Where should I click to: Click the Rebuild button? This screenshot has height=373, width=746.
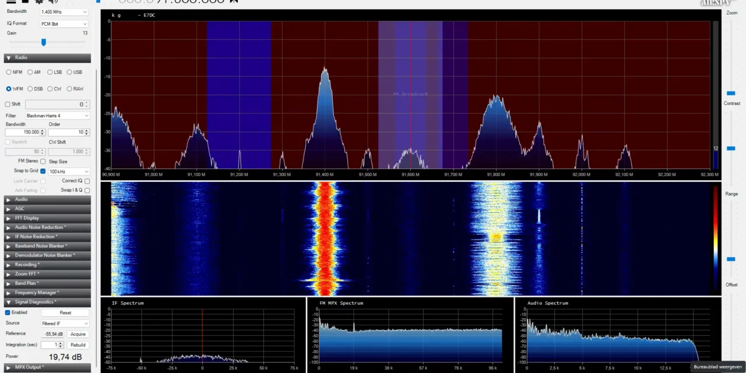(x=78, y=345)
